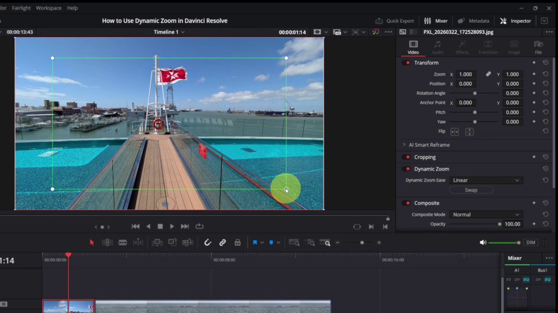Click Zoom X value field
Image resolution: width=558 pixels, height=313 pixels.
point(465,74)
